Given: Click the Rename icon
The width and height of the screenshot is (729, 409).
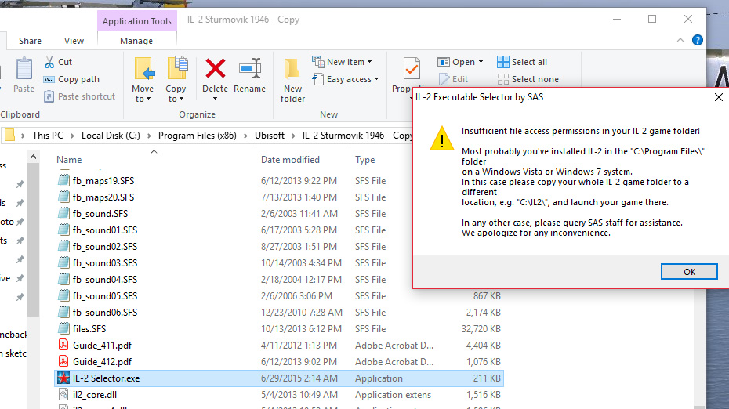Looking at the screenshot, I should [250, 69].
